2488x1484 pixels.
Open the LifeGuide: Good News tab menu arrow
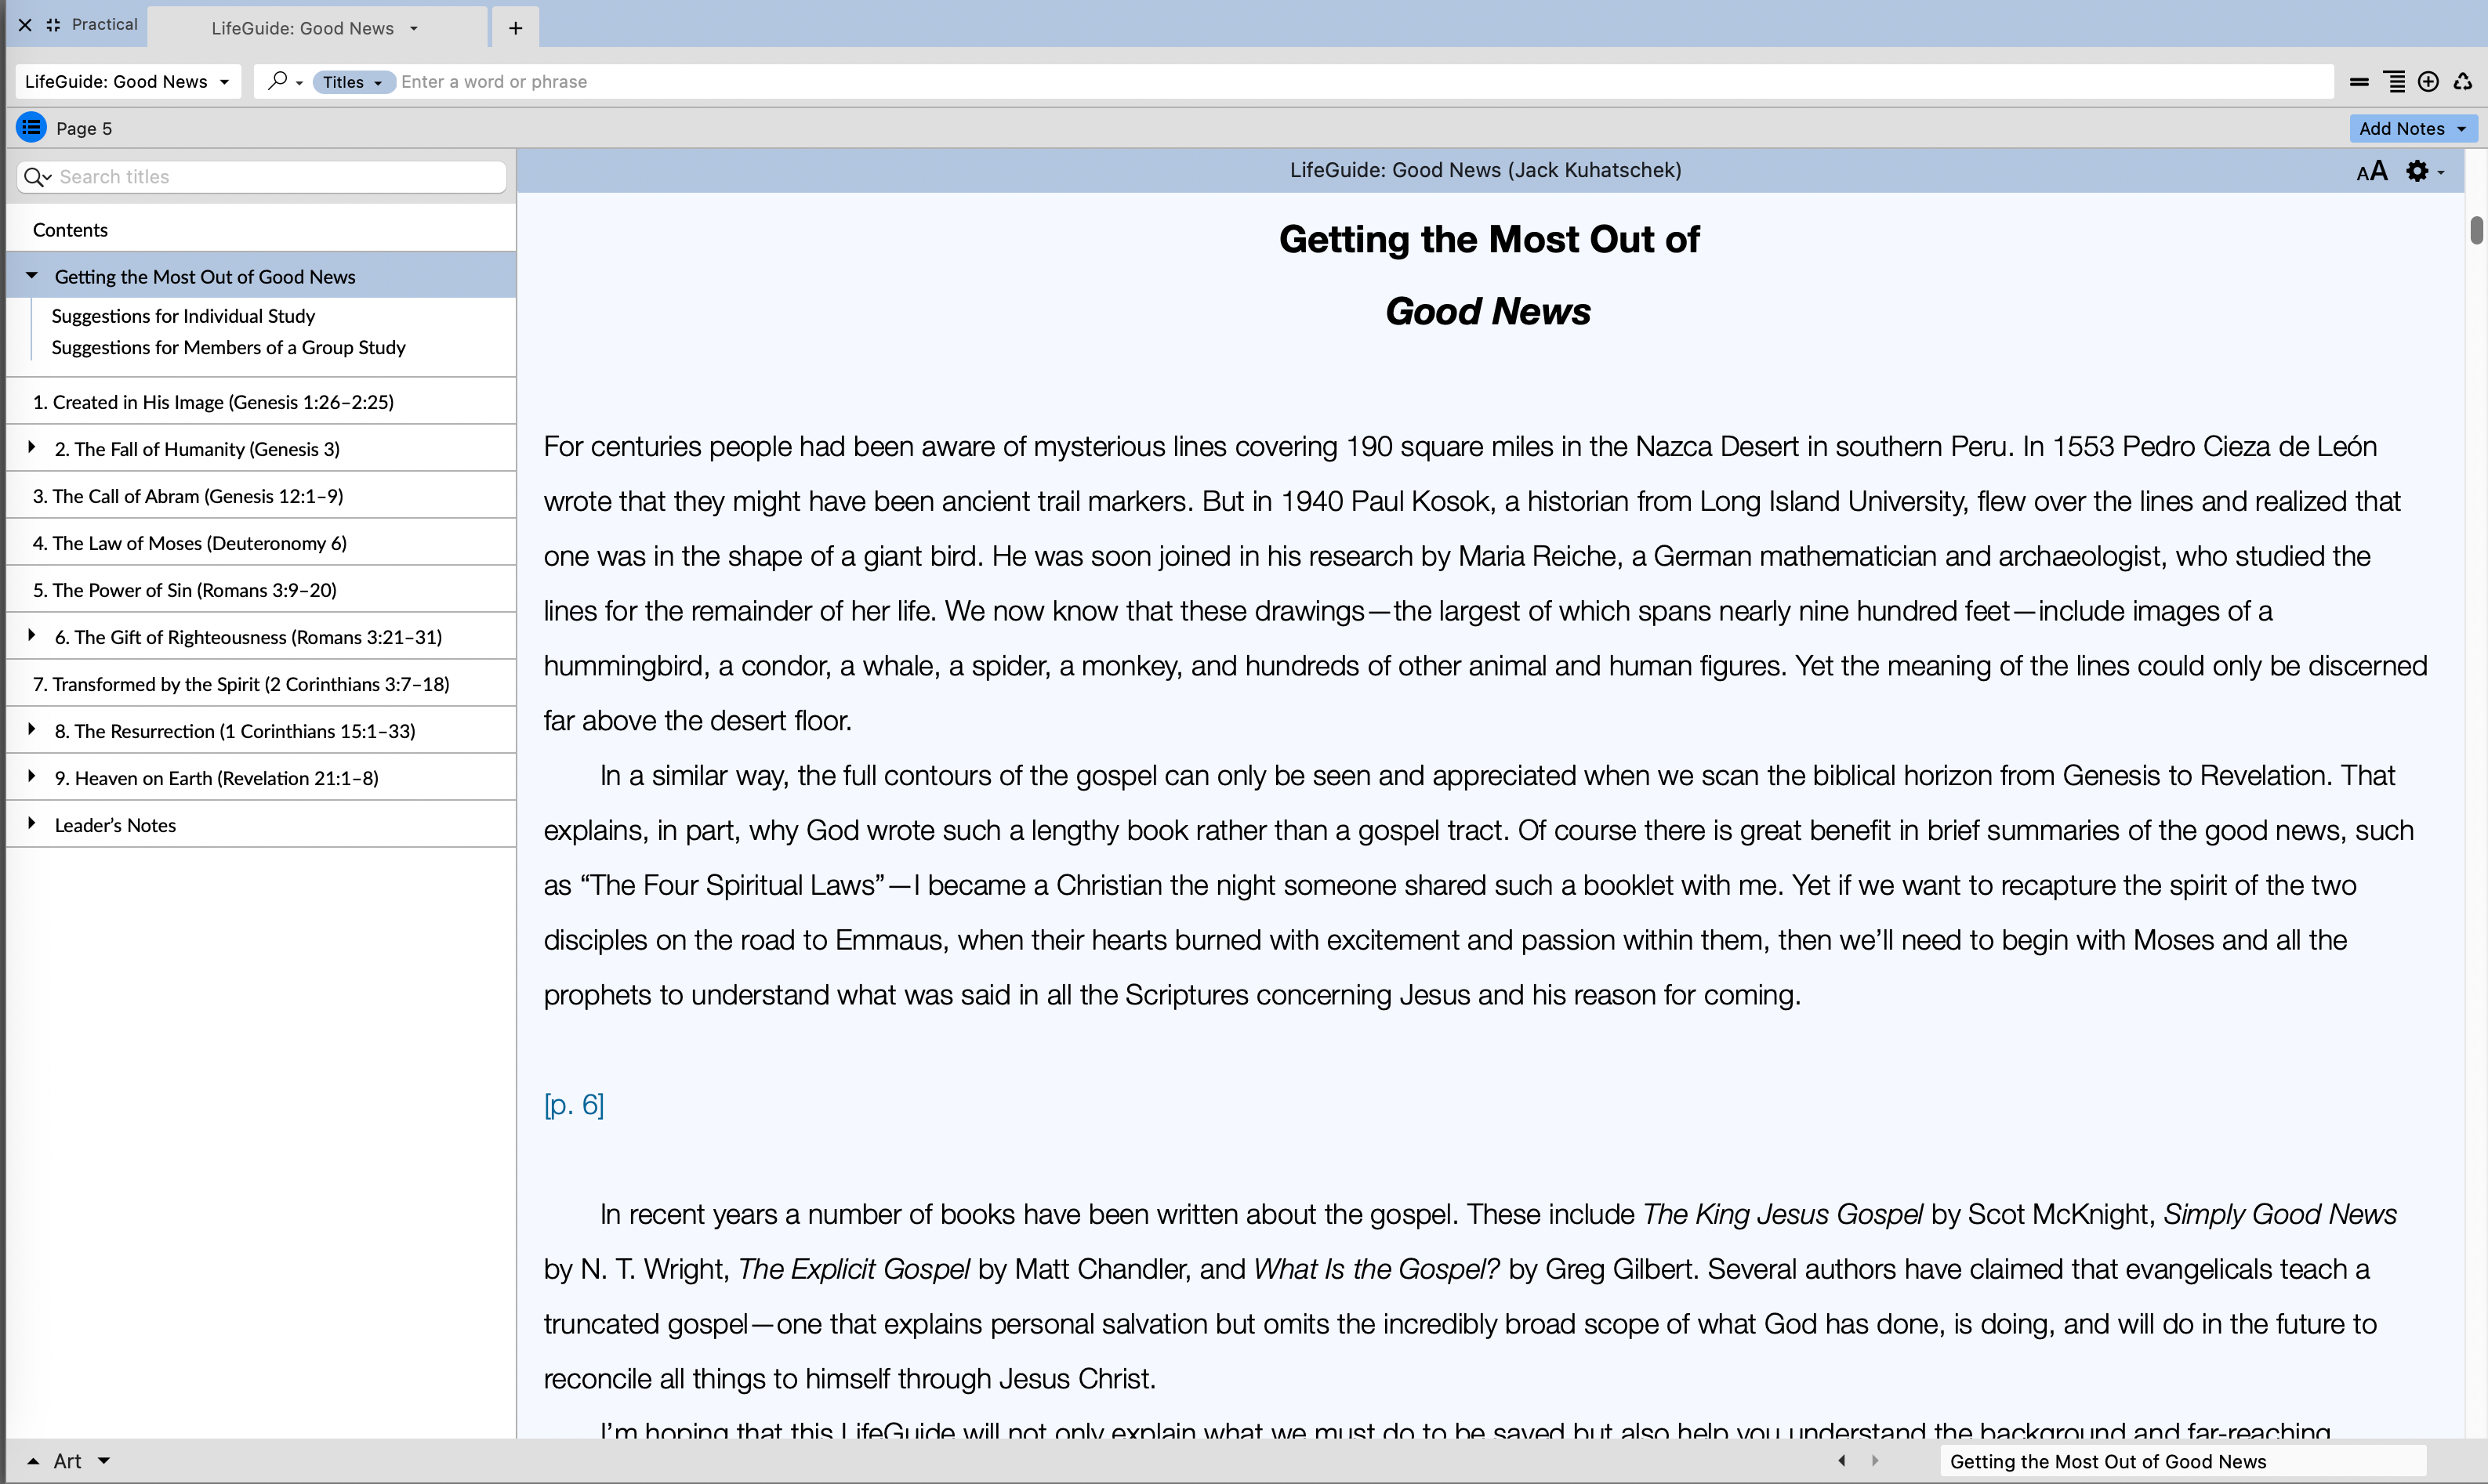tap(413, 29)
